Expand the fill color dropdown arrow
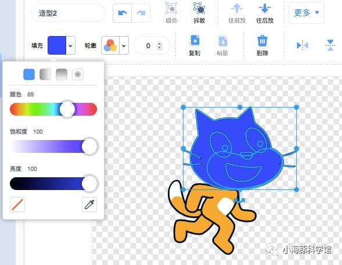The image size is (342, 265). coord(70,46)
